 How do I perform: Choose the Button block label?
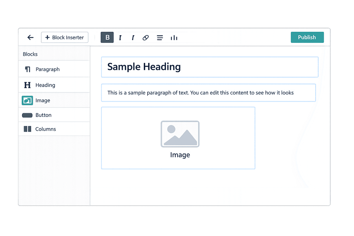pos(44,115)
